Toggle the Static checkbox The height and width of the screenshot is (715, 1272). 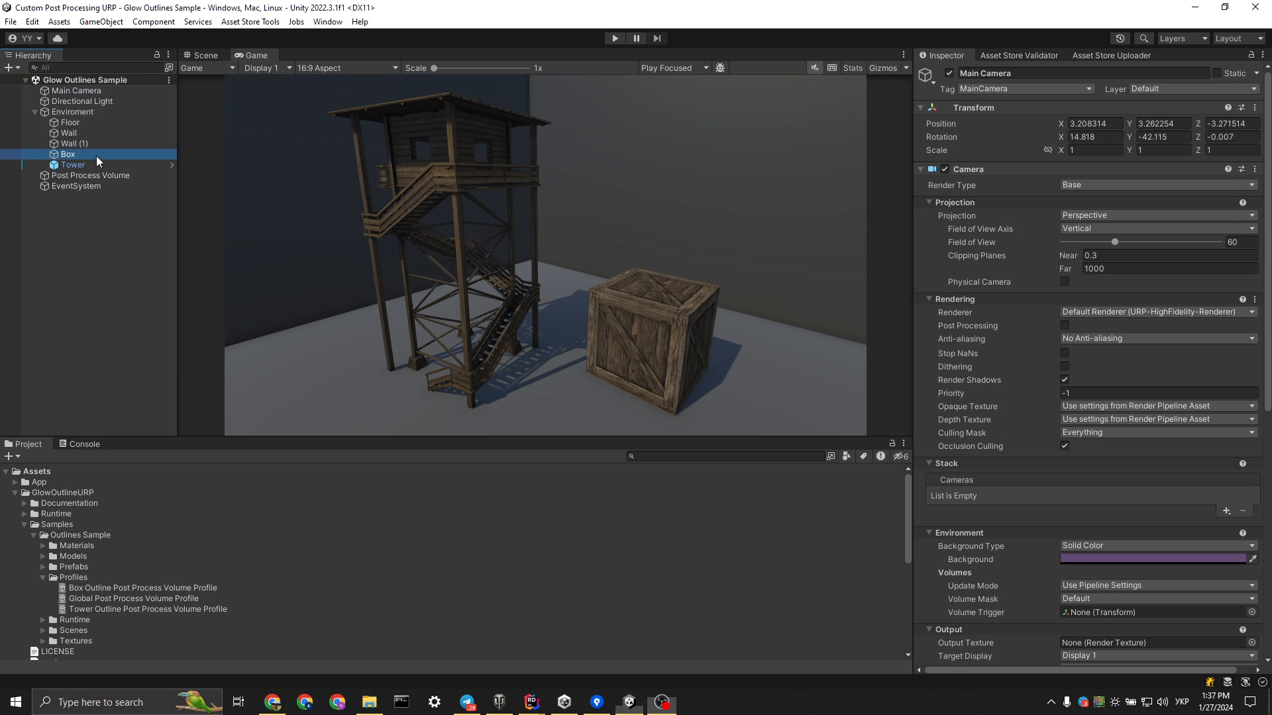pos(1217,73)
